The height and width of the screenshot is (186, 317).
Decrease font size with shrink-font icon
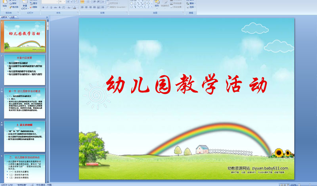coord(72,2)
